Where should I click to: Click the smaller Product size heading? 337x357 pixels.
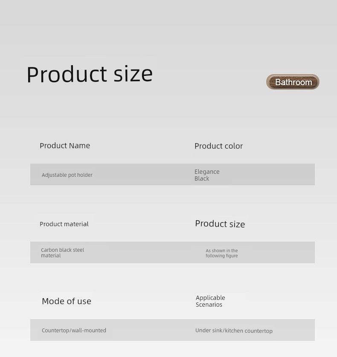coord(220,224)
